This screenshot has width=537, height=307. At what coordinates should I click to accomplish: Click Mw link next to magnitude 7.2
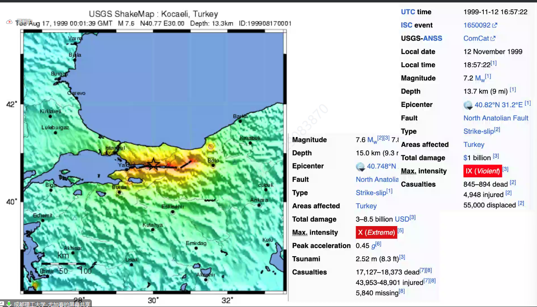(480, 78)
